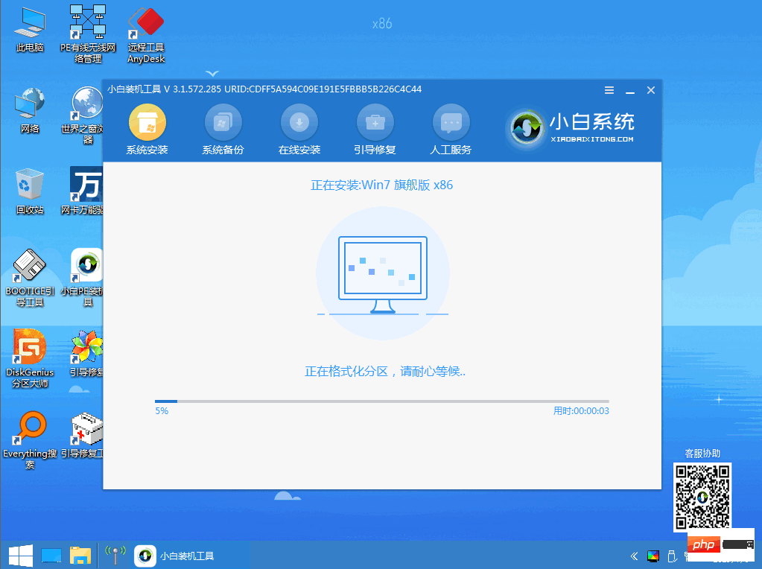Viewport: 762px width, 569px height.
Task: Switch to 系统备份 section
Action: [x=223, y=130]
